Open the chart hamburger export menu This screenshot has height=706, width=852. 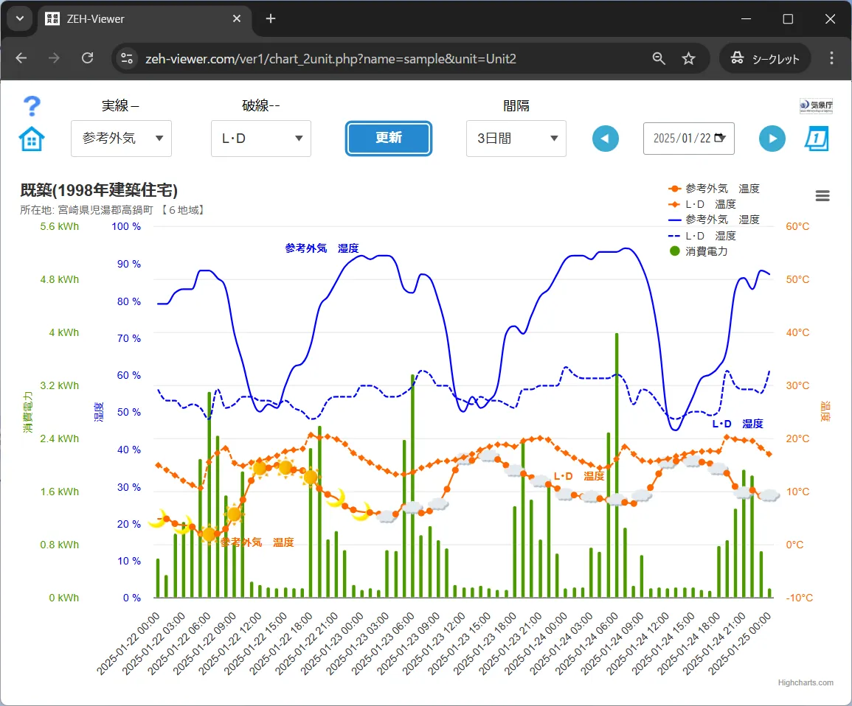[822, 196]
